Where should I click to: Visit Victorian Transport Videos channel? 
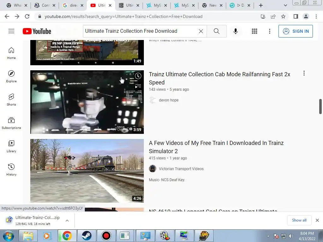point(181,169)
